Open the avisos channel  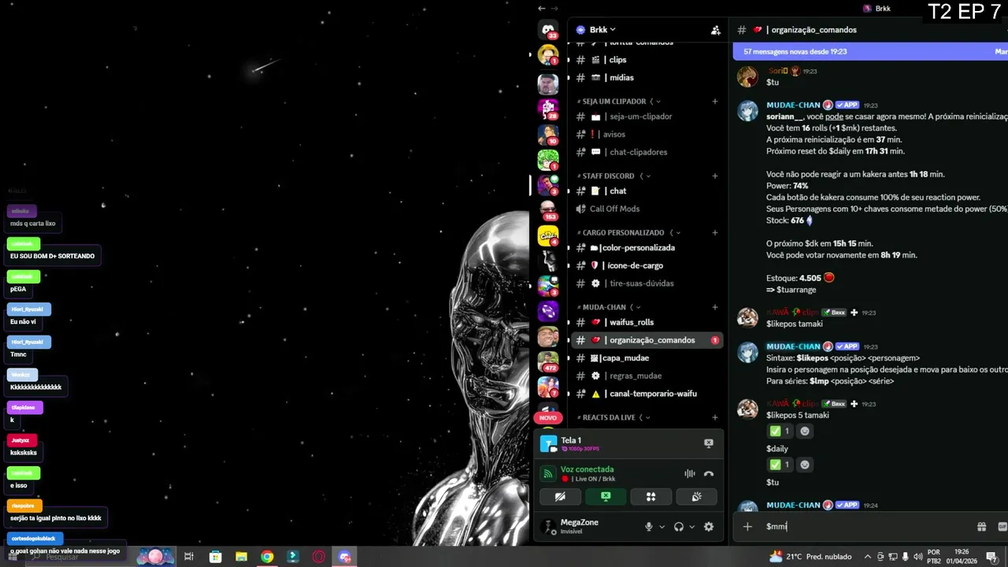(x=647, y=134)
